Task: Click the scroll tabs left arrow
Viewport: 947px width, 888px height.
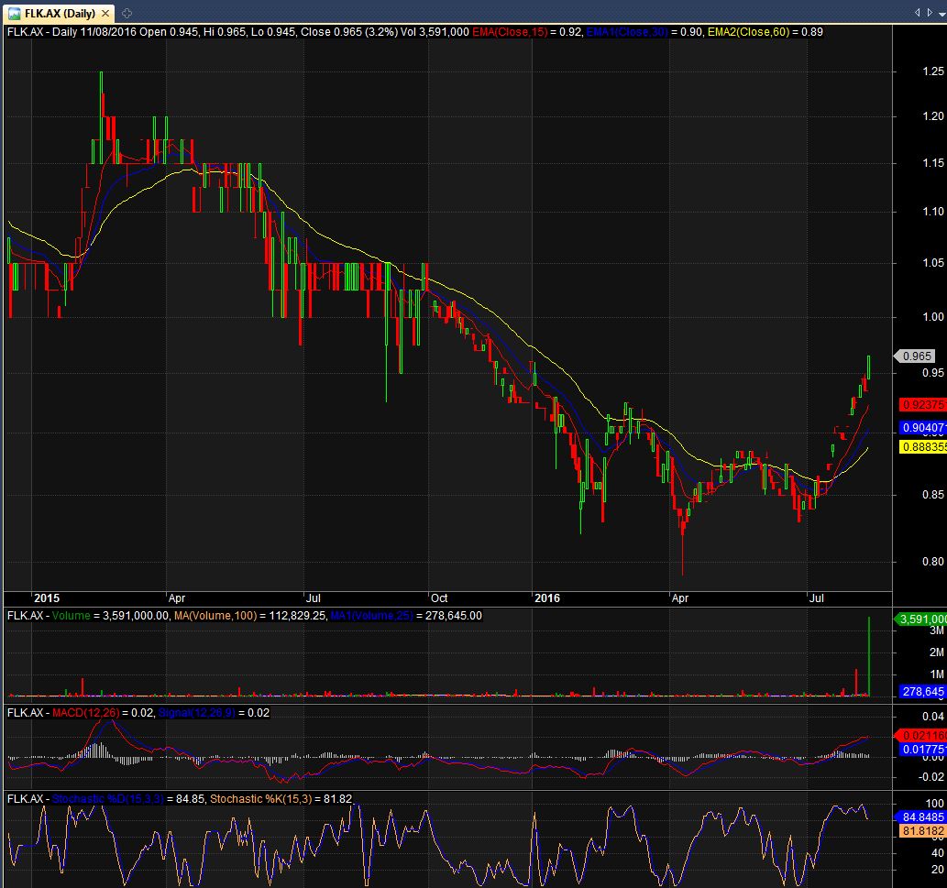Action: [x=917, y=12]
